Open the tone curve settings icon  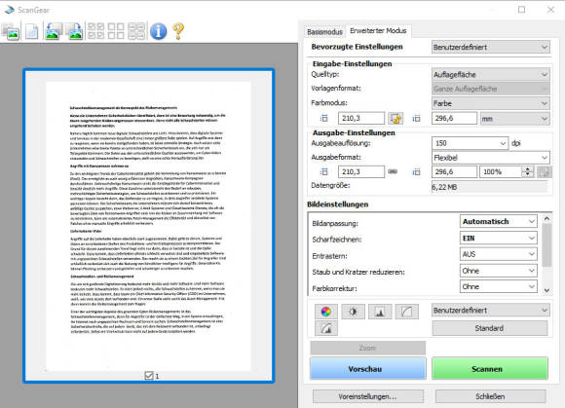tap(407, 312)
